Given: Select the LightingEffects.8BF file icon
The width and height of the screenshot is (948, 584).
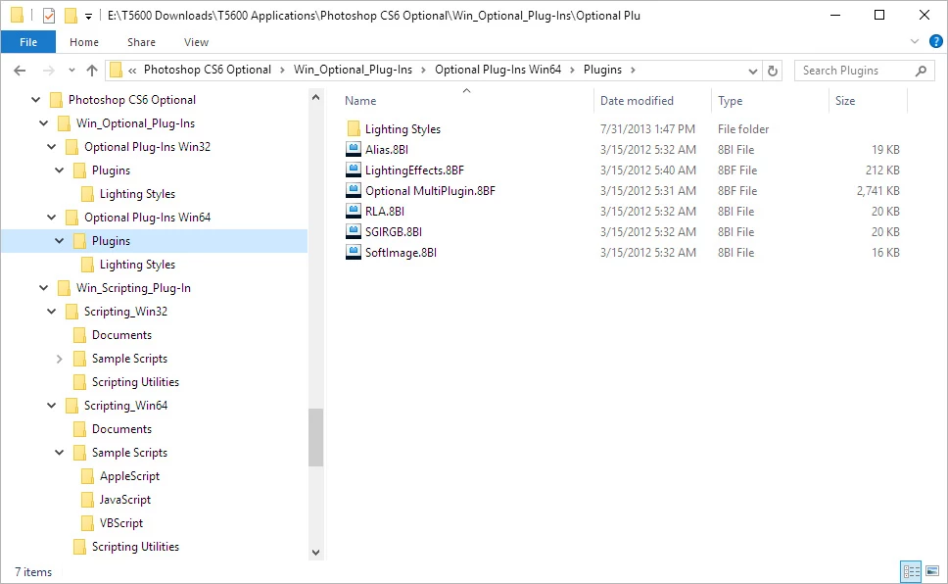Looking at the screenshot, I should [354, 170].
